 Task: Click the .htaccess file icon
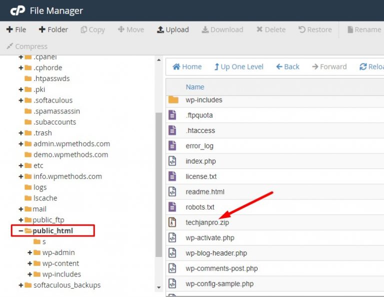click(x=172, y=130)
